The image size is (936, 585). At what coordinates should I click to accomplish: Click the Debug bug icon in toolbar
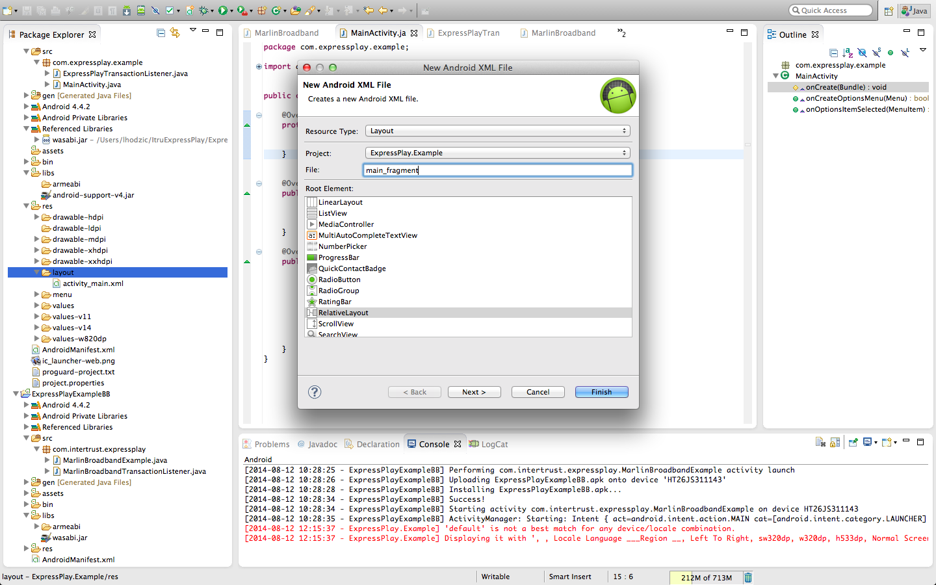204,10
